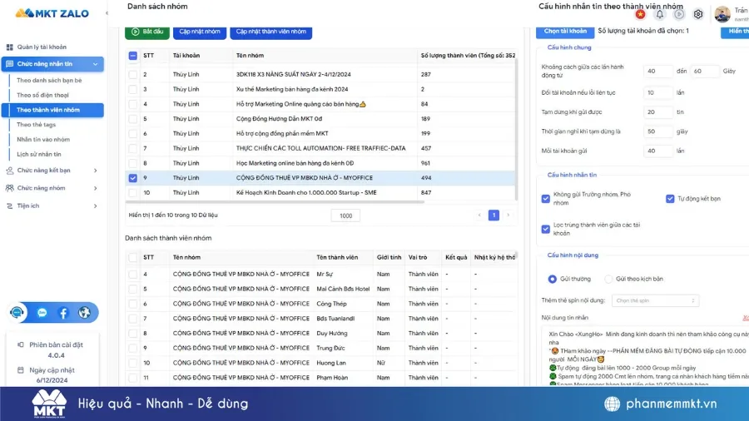
Task: Click the green Bắt đầu button
Action: click(x=147, y=32)
